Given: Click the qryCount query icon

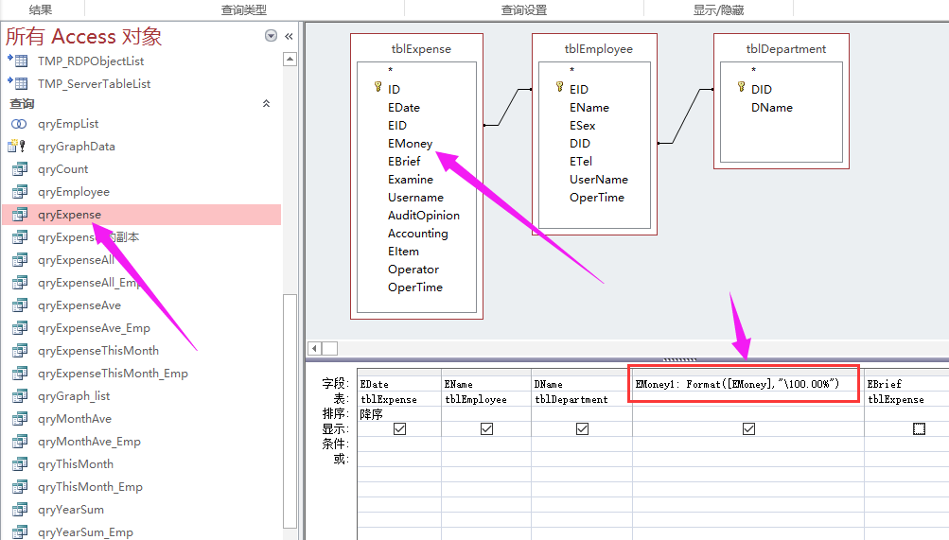Looking at the screenshot, I should click(20, 169).
